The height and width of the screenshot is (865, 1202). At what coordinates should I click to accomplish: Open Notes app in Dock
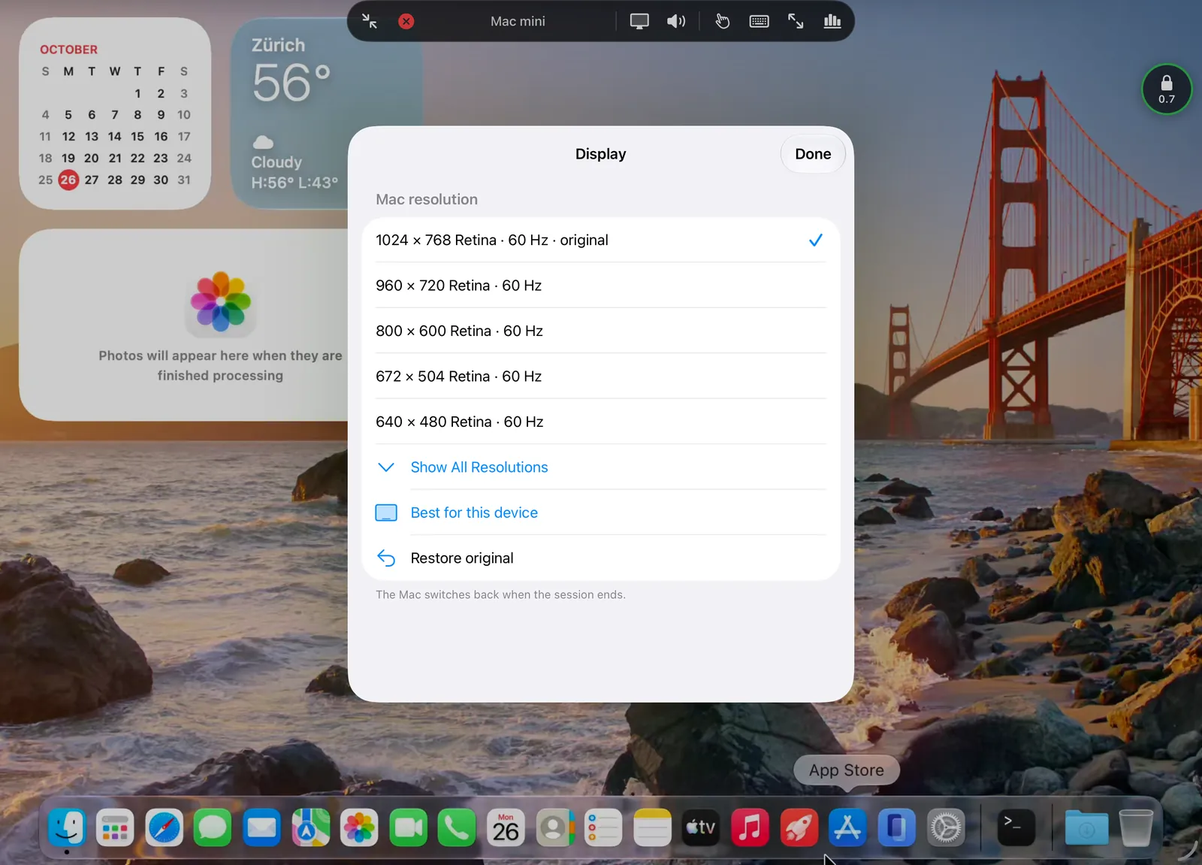point(652,827)
